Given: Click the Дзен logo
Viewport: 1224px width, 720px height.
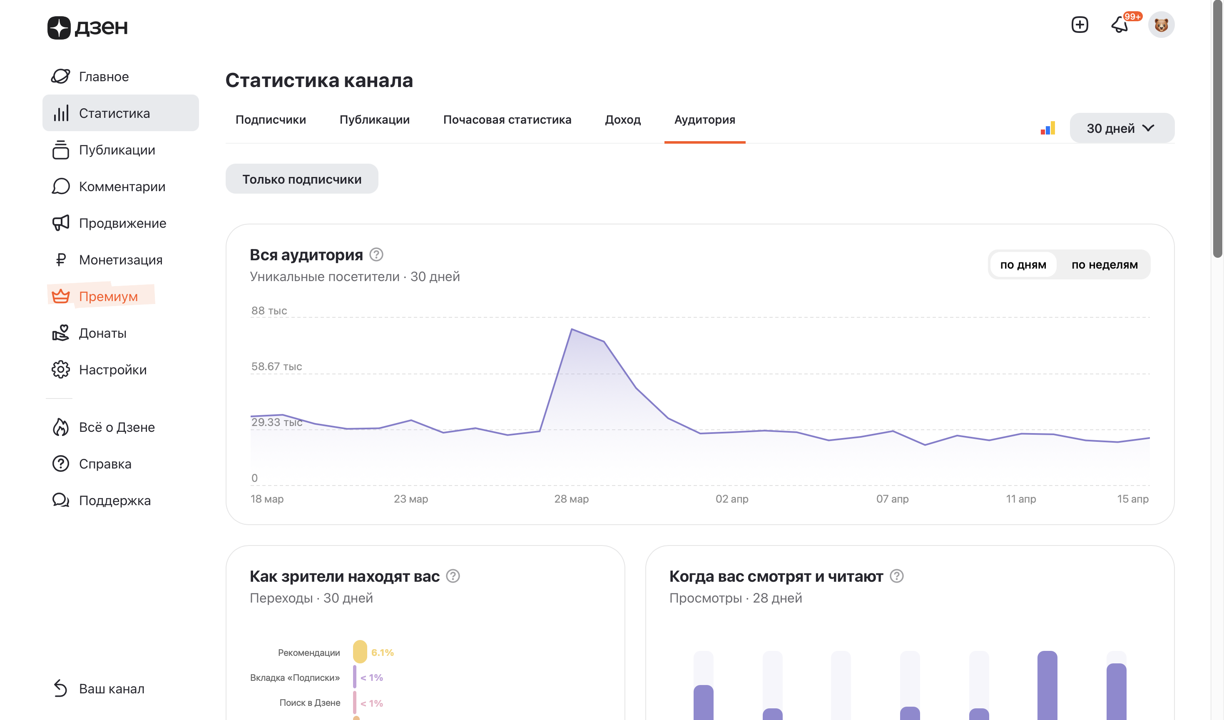Looking at the screenshot, I should pyautogui.click(x=87, y=27).
